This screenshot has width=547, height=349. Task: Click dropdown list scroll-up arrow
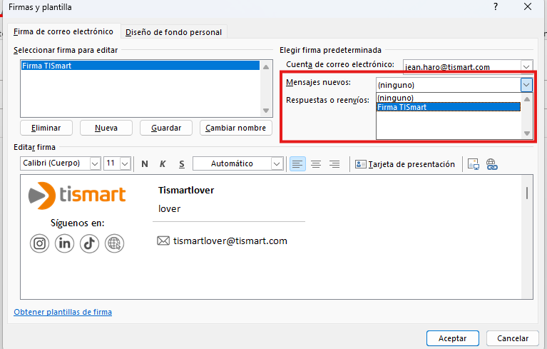click(x=527, y=99)
